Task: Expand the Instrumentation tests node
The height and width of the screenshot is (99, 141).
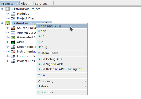Action: click(7, 51)
